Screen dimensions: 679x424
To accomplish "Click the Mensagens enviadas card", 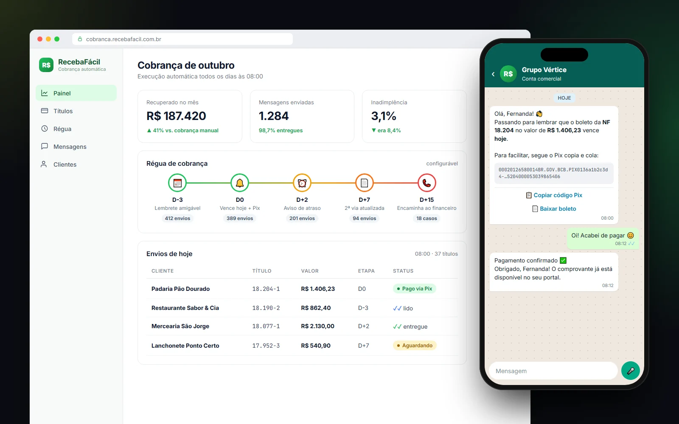I will click(302, 116).
